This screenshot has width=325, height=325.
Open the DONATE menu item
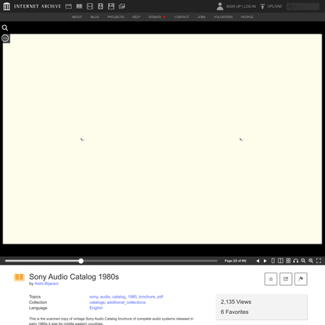point(157,17)
